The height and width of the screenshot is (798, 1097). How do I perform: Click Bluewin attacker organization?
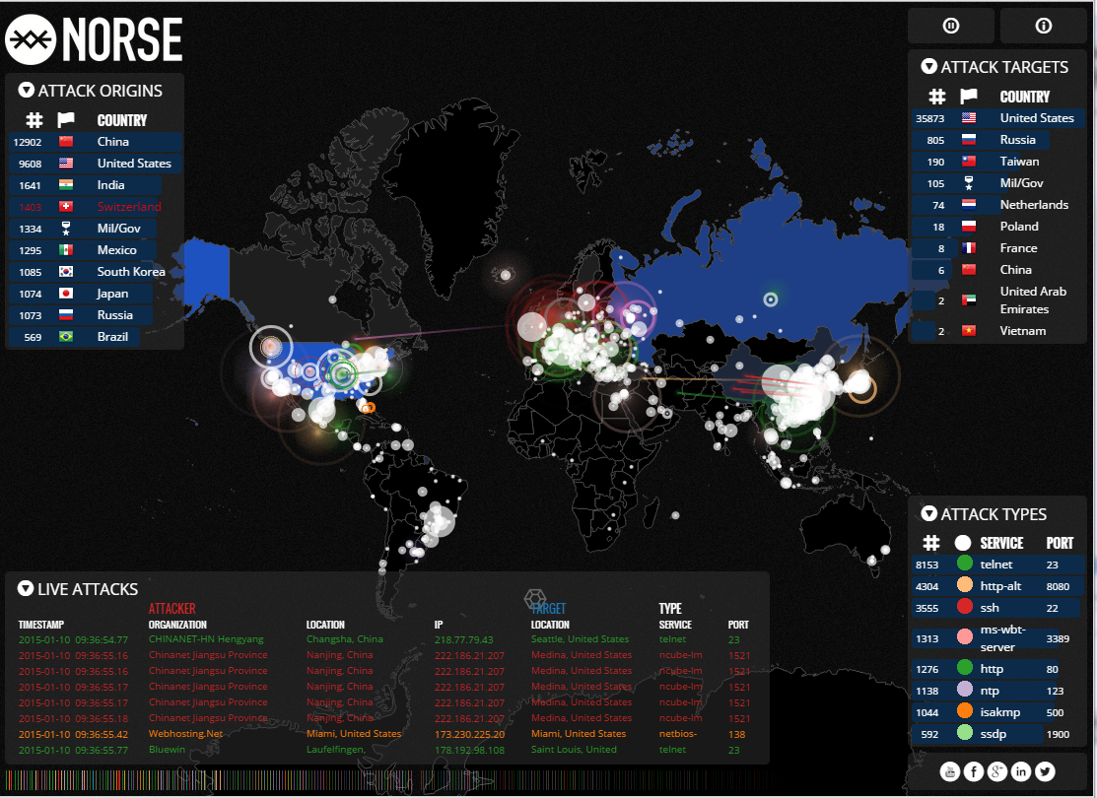(167, 749)
